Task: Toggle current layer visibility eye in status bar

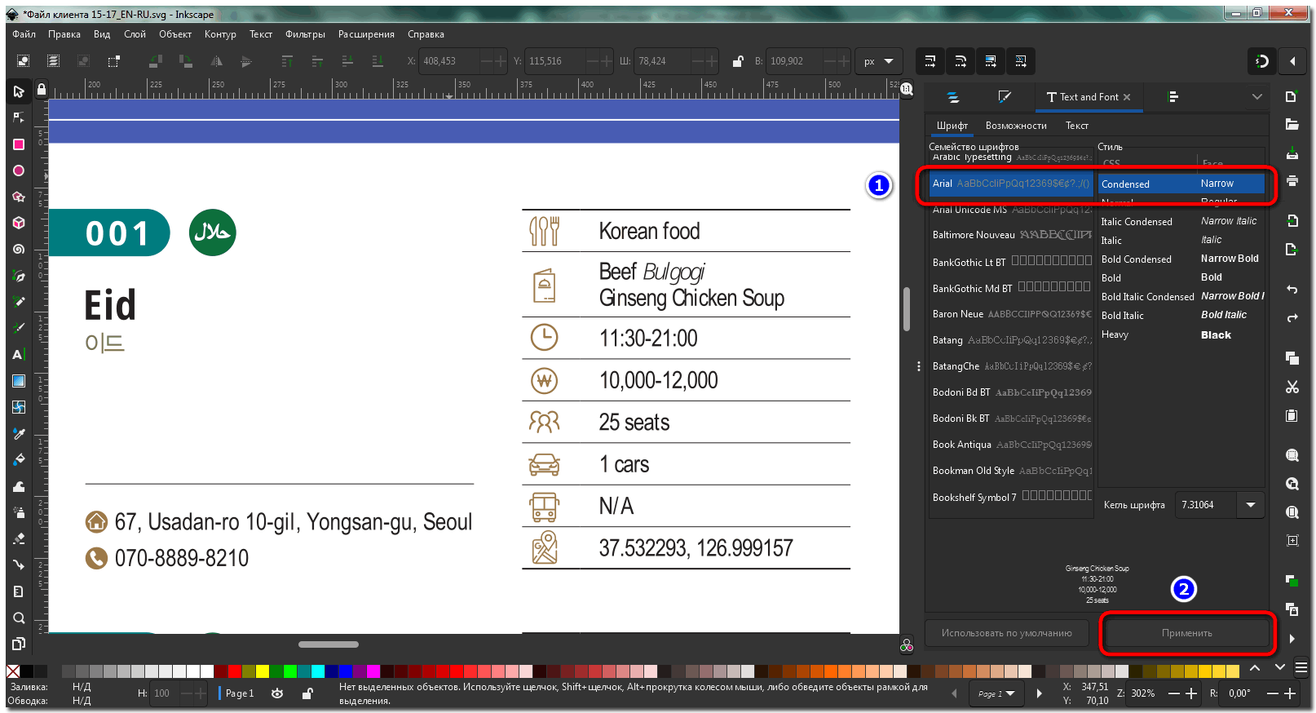Action: [x=277, y=693]
